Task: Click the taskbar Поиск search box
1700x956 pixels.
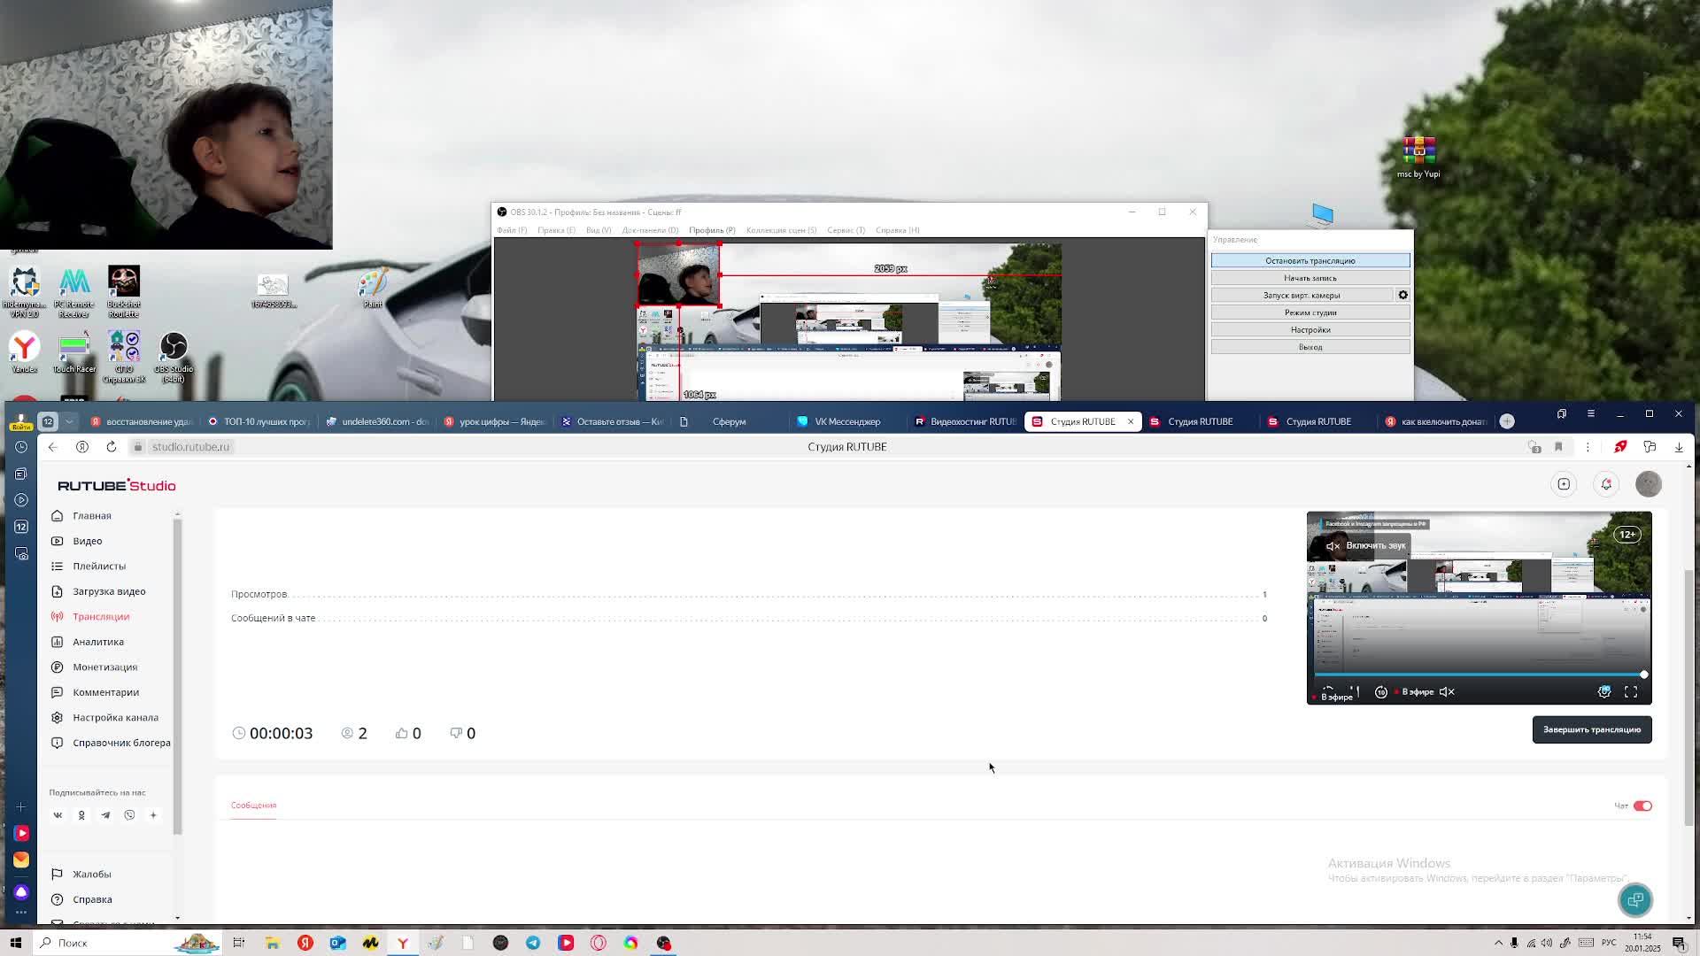Action: pos(127,943)
